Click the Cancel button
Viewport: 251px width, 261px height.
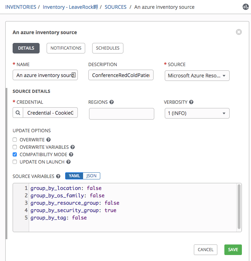[205, 250]
